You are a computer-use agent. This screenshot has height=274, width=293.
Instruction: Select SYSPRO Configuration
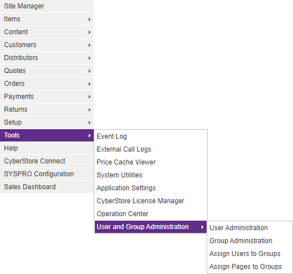click(47, 174)
